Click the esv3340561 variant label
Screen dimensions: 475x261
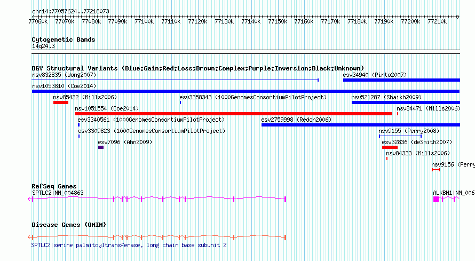(x=151, y=120)
